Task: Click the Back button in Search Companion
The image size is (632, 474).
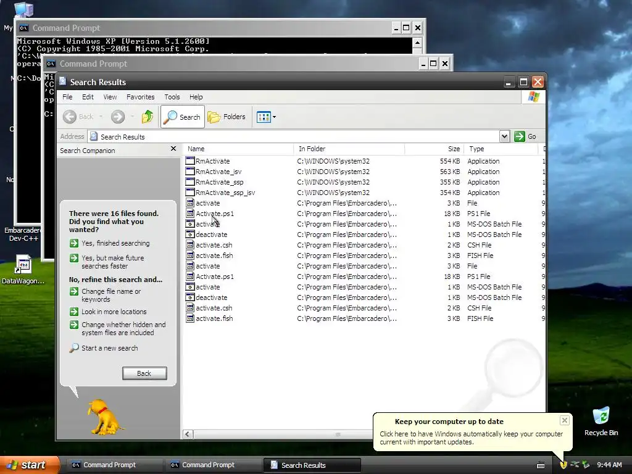Action: click(x=144, y=373)
